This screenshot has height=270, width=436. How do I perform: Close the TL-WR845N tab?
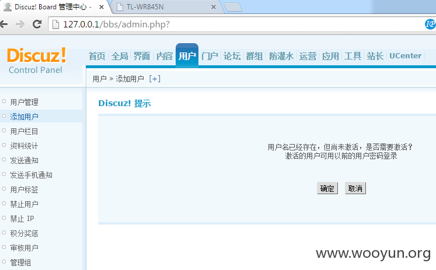tap(214, 7)
